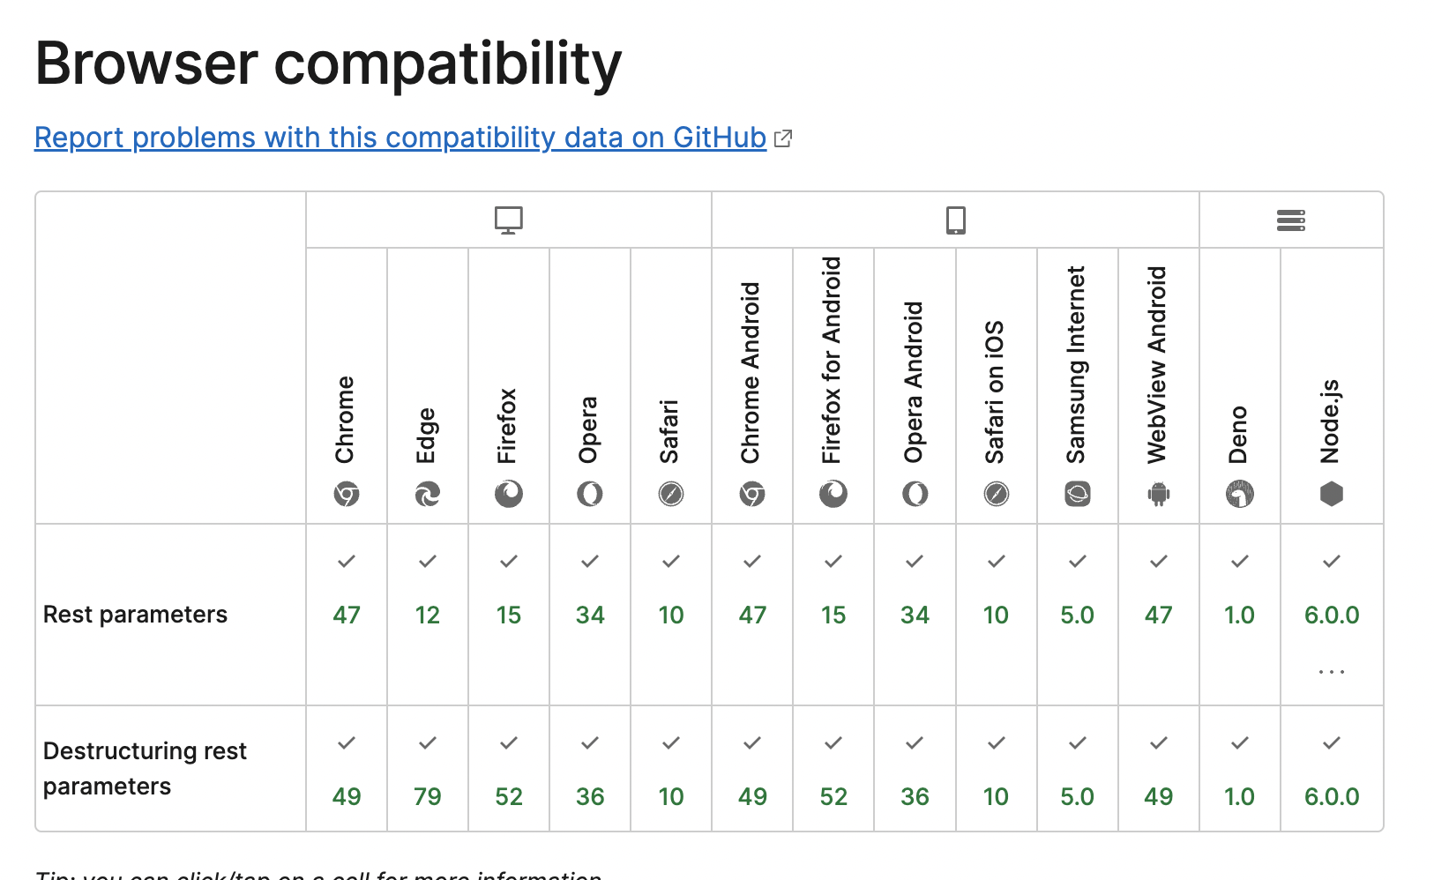Select the Chrome browser icon
The image size is (1434, 880).
pos(347,494)
